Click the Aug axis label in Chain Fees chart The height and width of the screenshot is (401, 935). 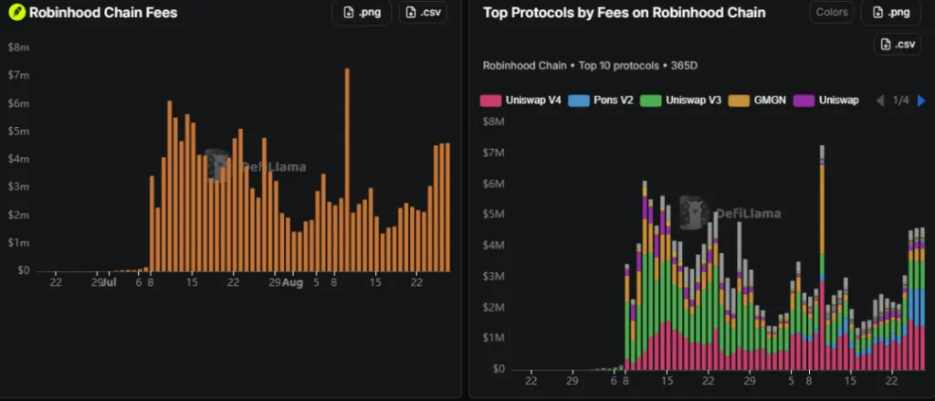[293, 282]
